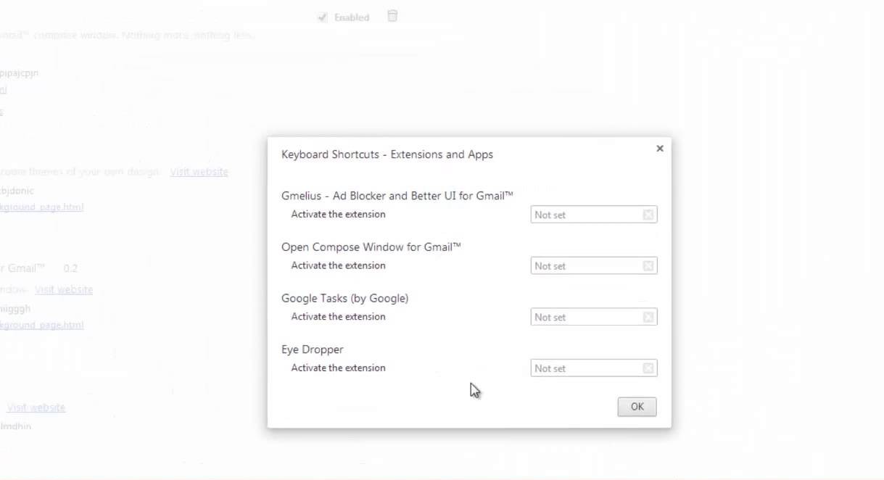Open Visit website link near themes description

point(199,172)
